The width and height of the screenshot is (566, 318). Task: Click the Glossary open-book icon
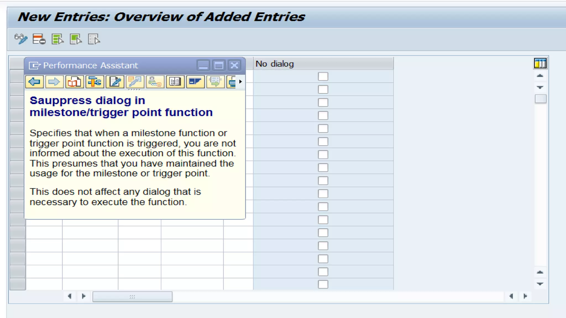(175, 82)
